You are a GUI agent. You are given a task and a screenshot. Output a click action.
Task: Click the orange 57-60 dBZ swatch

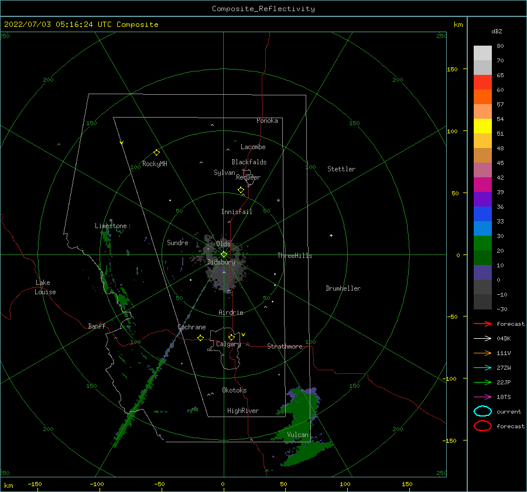click(482, 97)
